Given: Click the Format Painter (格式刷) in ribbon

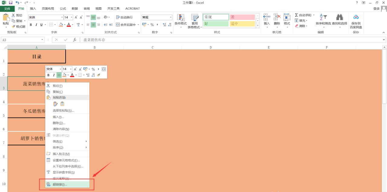Looking at the screenshot, I should [19, 27].
